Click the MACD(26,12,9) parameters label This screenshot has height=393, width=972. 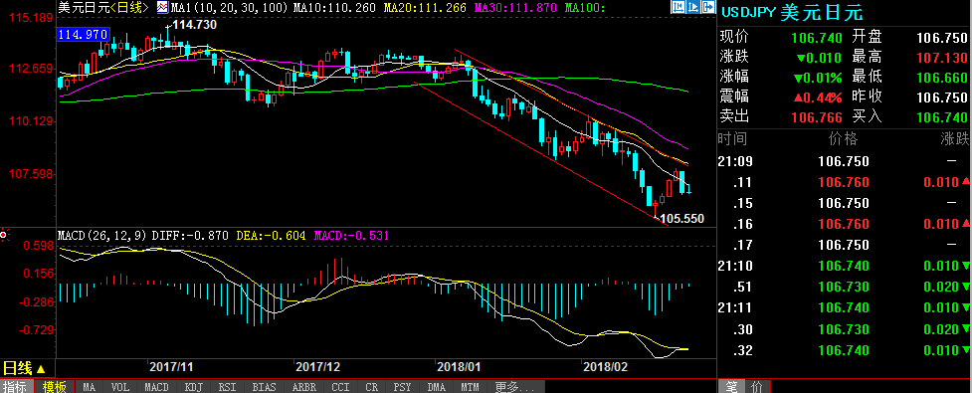point(101,236)
